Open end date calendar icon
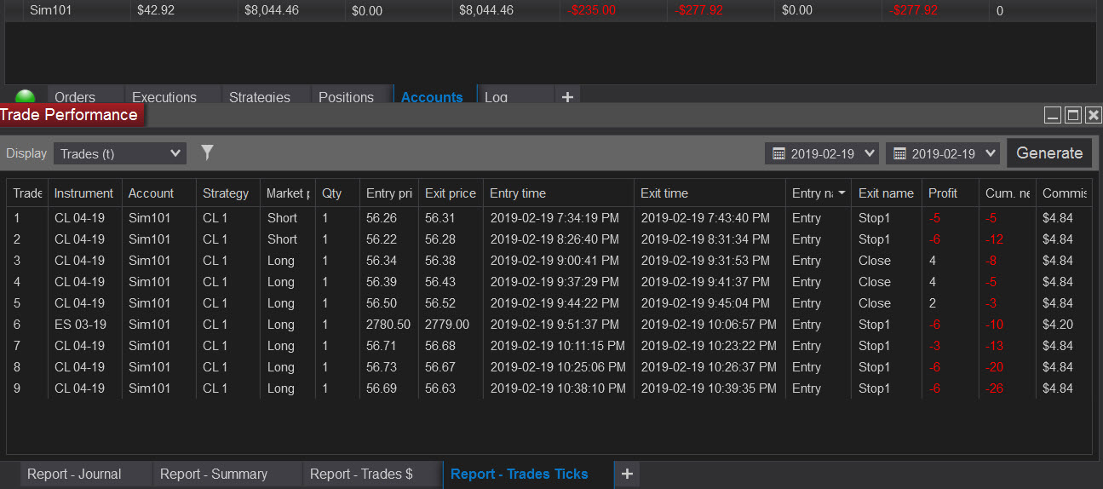Viewport: 1103px width, 489px height. [x=899, y=153]
